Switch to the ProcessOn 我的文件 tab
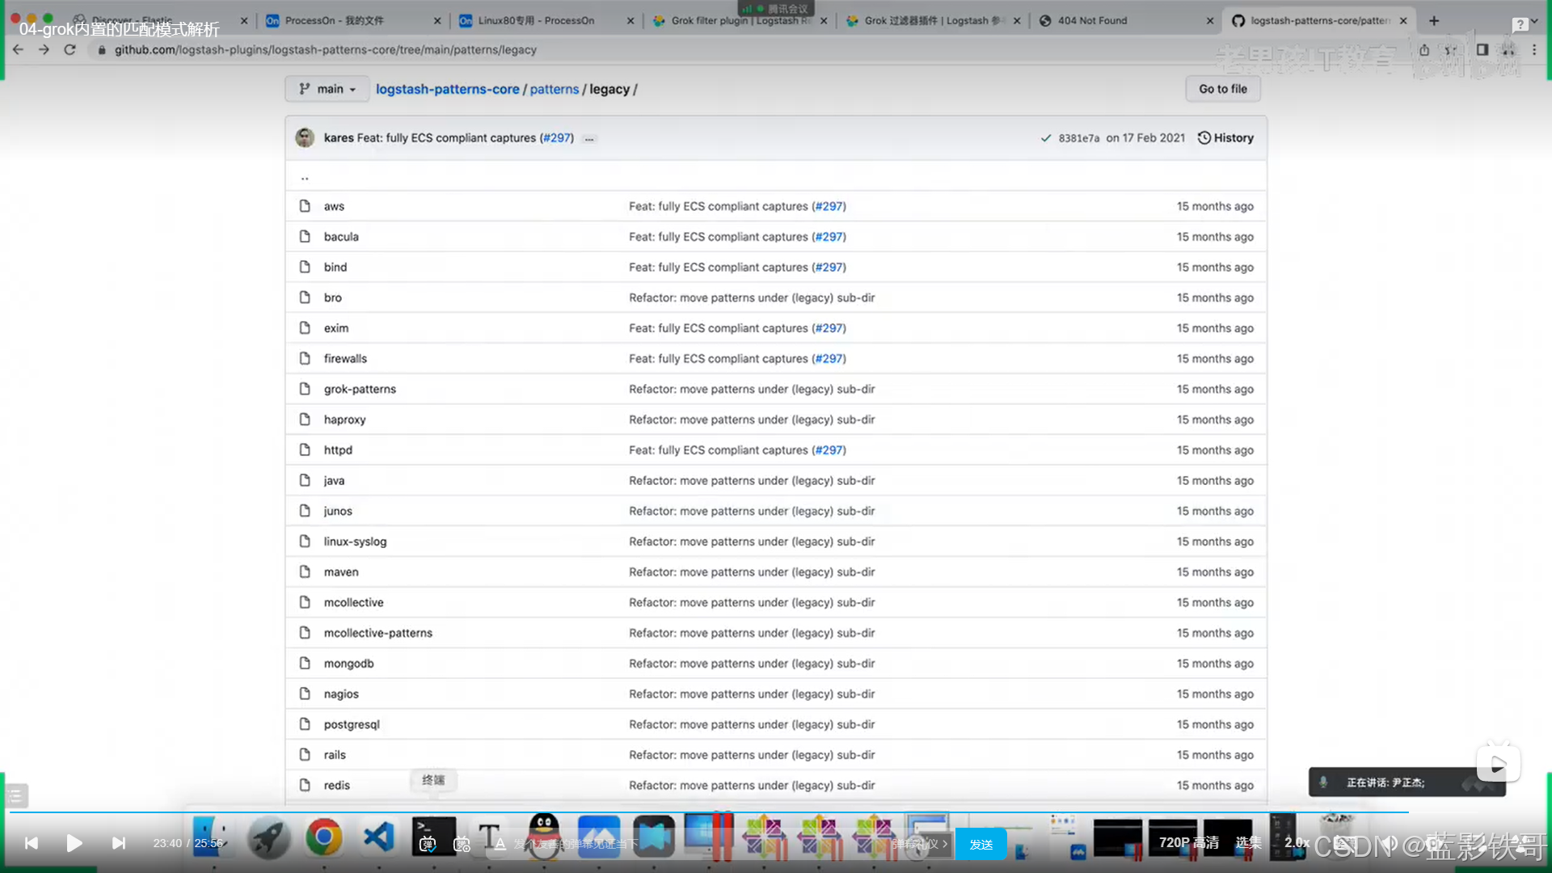This screenshot has height=873, width=1552. point(353,21)
